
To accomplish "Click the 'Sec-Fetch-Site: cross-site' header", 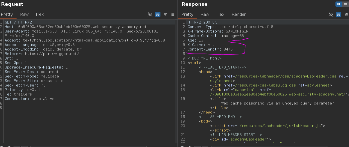I will coord(34,81).
